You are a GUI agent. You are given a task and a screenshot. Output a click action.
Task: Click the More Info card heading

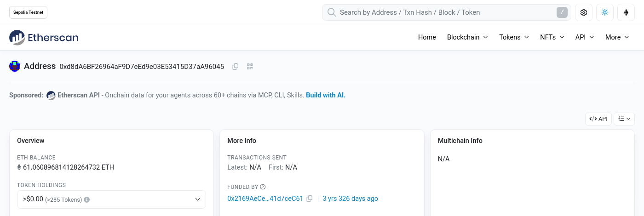click(x=242, y=141)
